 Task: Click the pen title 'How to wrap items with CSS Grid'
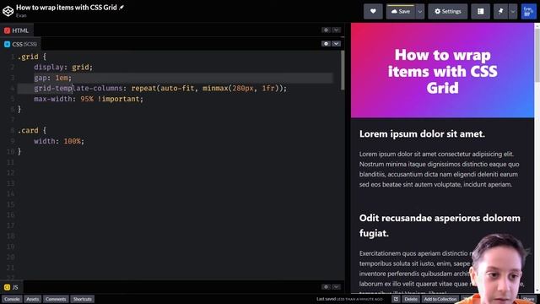(x=67, y=8)
